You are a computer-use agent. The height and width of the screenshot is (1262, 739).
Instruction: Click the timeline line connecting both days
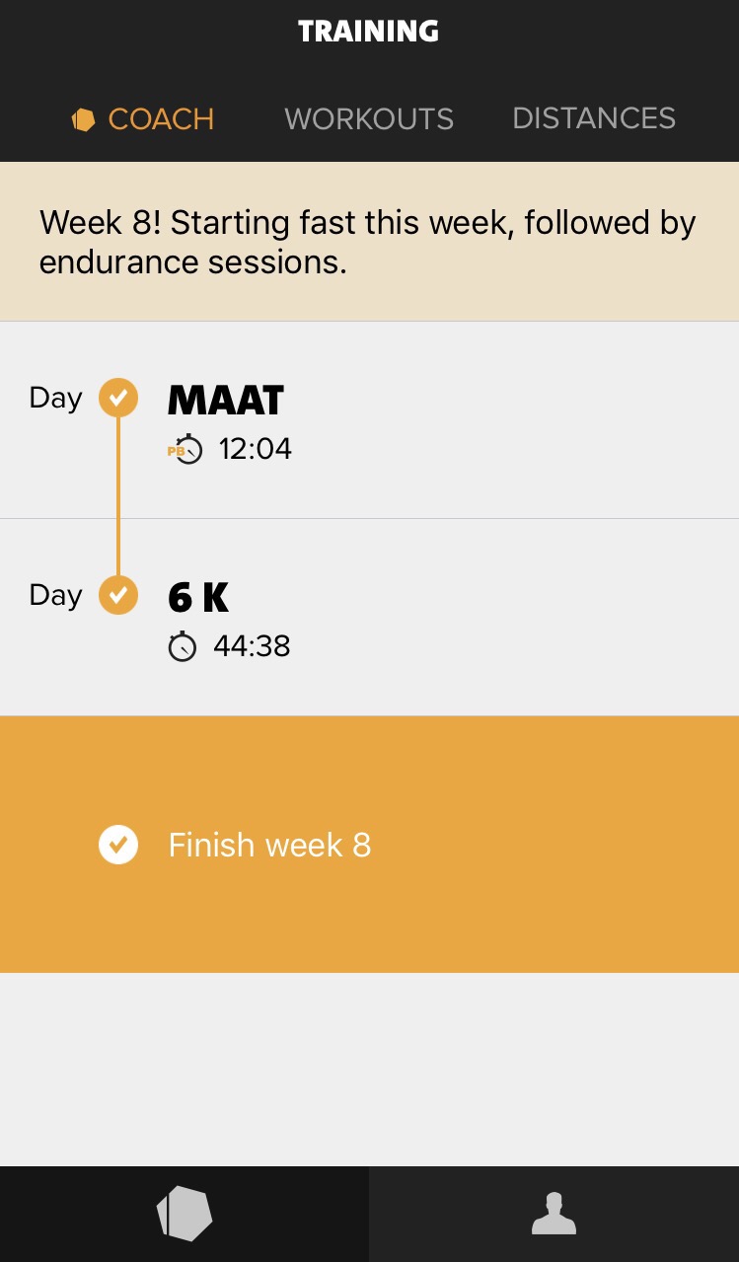(x=118, y=497)
